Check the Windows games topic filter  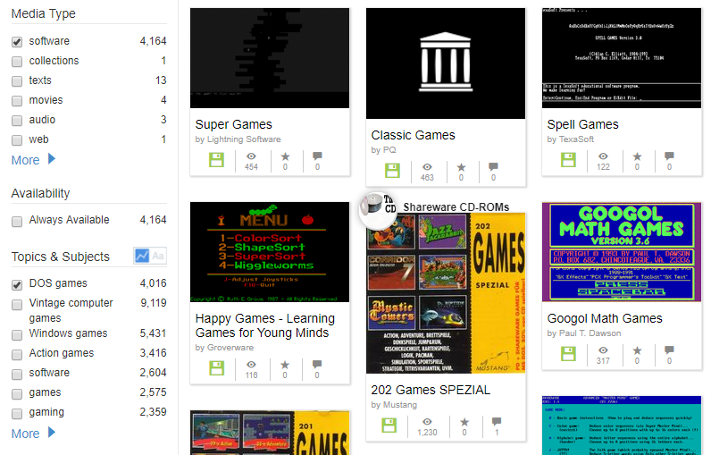[x=17, y=335]
